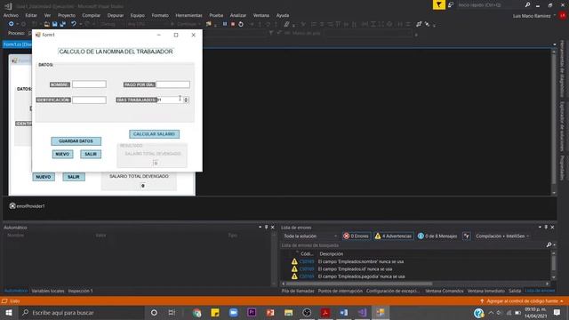Image resolution: width=569 pixels, height=320 pixels.
Task: Switch to the Inspección 1 tab
Action: [81, 291]
